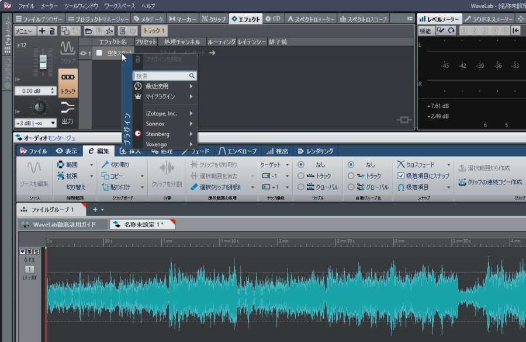Click the Range selection item

click(67, 165)
